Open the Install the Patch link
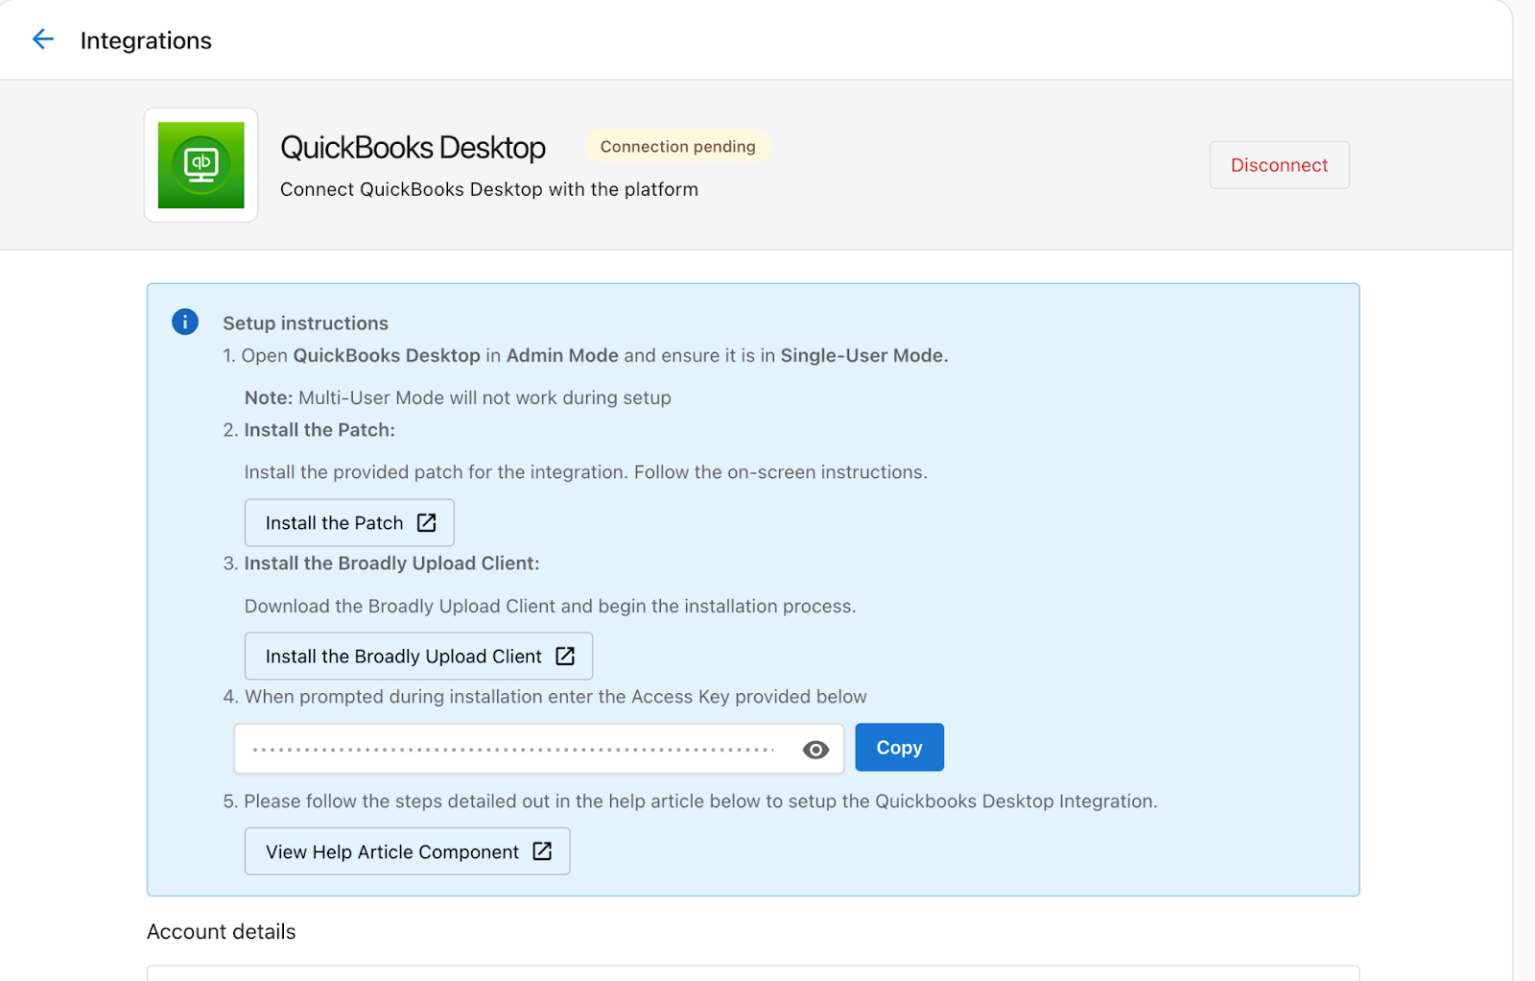 click(x=349, y=523)
